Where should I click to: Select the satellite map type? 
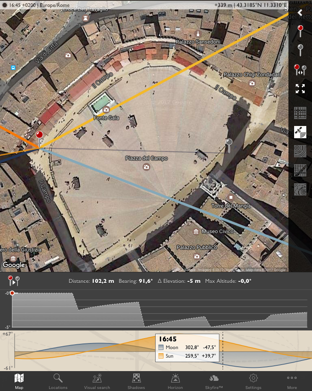[x=300, y=132]
